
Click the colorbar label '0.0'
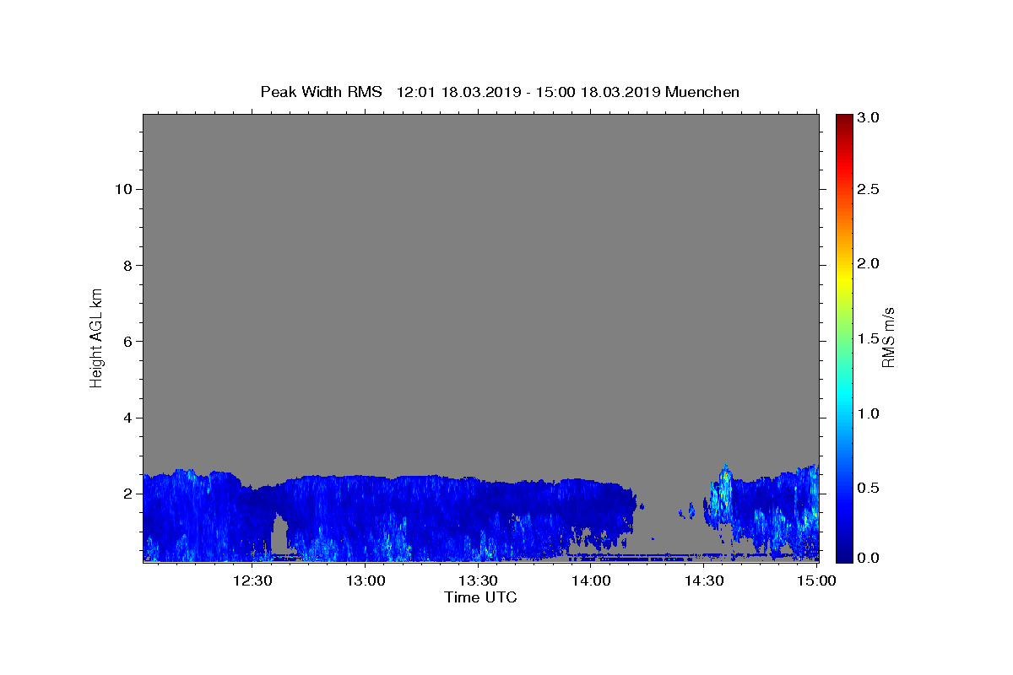tap(869, 558)
